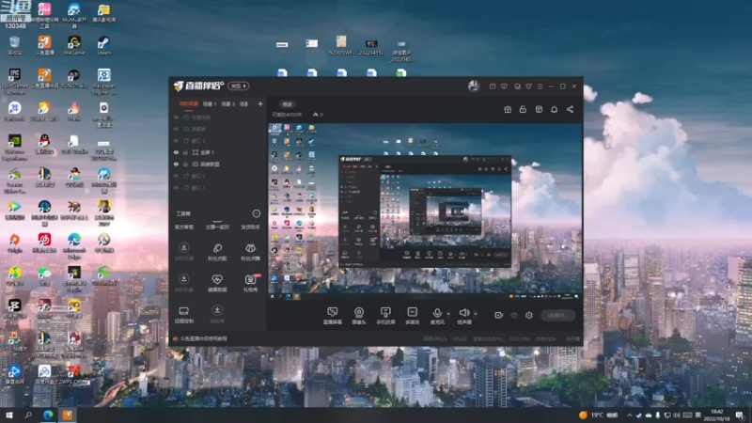Open the taskbar clock and date

pyautogui.click(x=716, y=415)
